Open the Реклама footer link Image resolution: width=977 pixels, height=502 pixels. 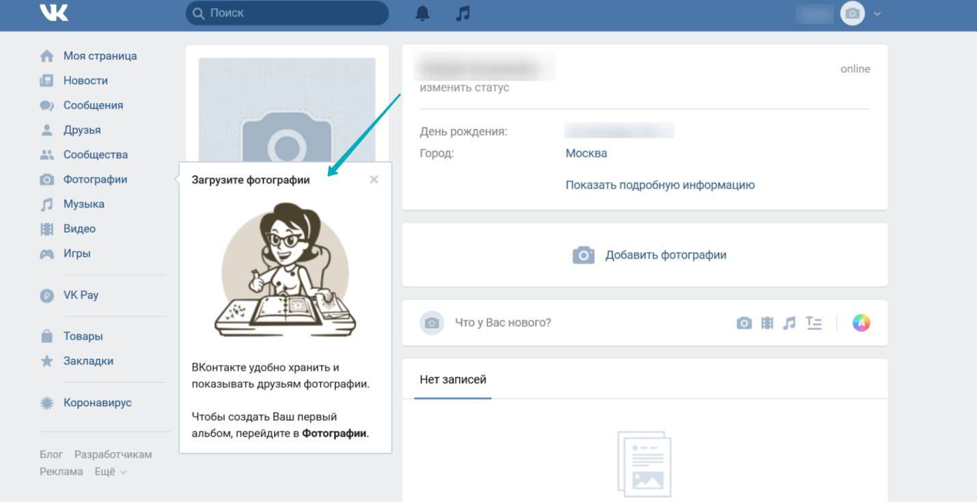click(x=61, y=471)
